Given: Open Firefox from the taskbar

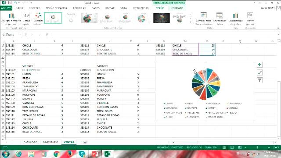Looking at the screenshot, I should tap(69, 154).
